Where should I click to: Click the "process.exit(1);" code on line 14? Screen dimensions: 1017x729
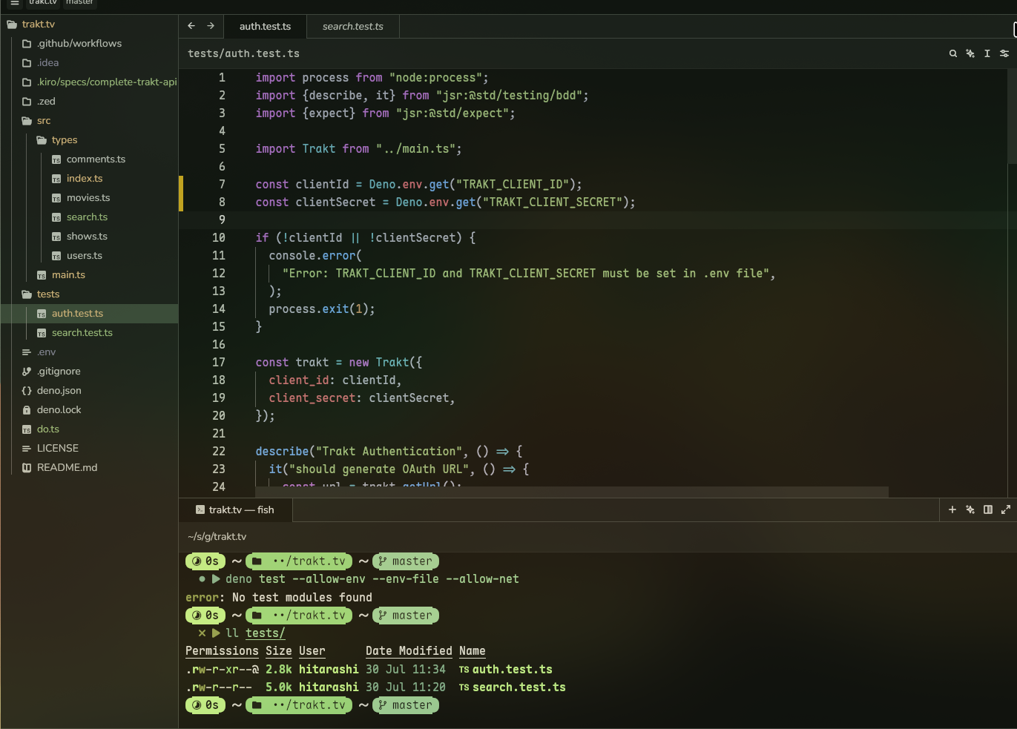tap(322, 309)
